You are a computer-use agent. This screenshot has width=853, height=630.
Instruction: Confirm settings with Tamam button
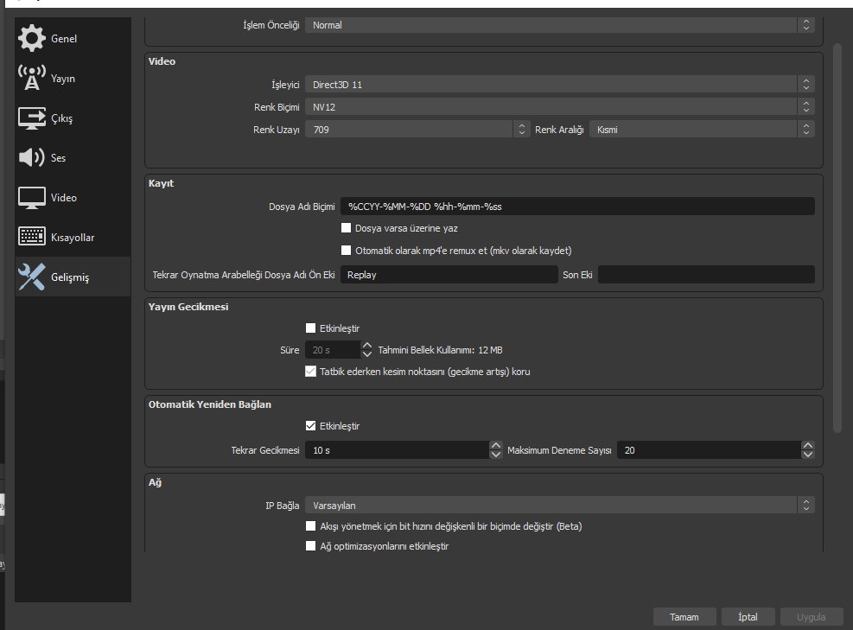[x=684, y=617]
